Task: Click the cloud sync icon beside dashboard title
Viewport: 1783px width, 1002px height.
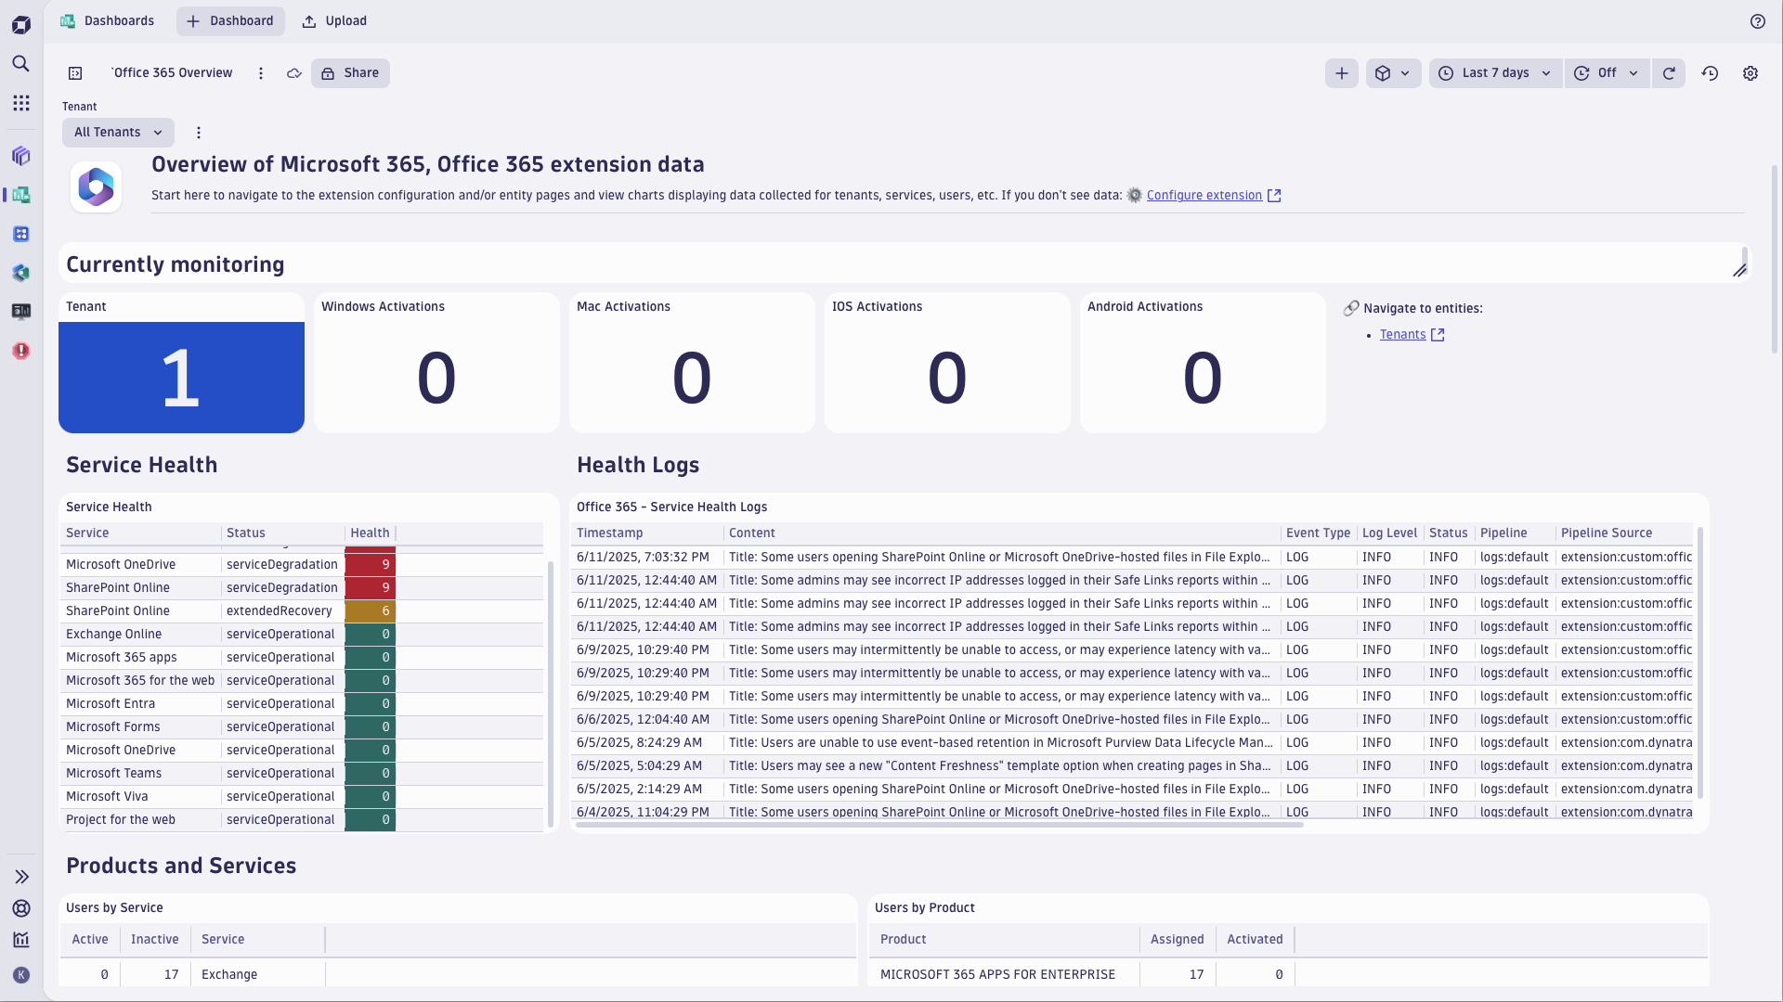Action: (293, 73)
